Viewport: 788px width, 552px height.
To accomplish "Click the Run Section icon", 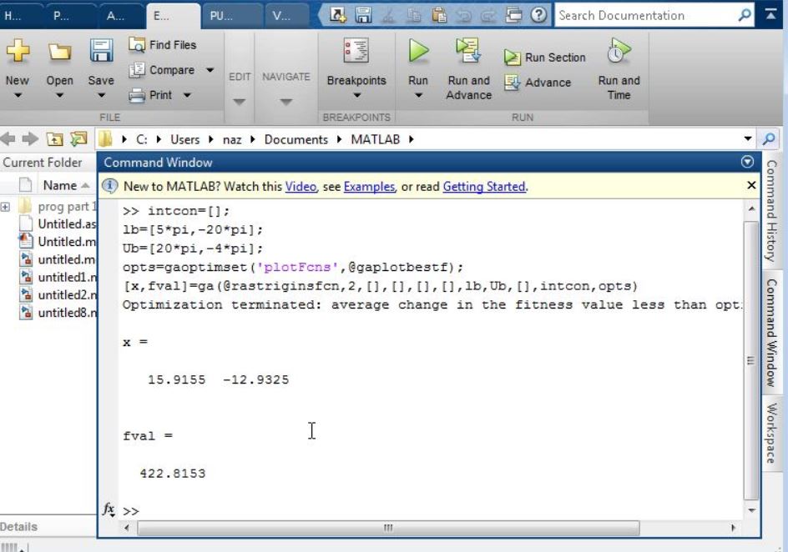I will [513, 58].
